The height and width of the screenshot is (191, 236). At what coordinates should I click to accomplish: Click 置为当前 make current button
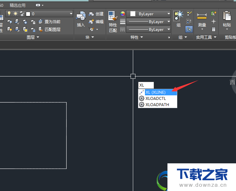pos(49,21)
